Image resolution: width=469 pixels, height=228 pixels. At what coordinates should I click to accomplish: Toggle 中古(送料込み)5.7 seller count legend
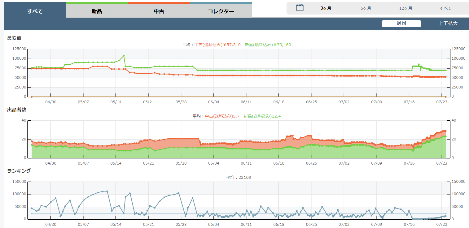click(222, 116)
